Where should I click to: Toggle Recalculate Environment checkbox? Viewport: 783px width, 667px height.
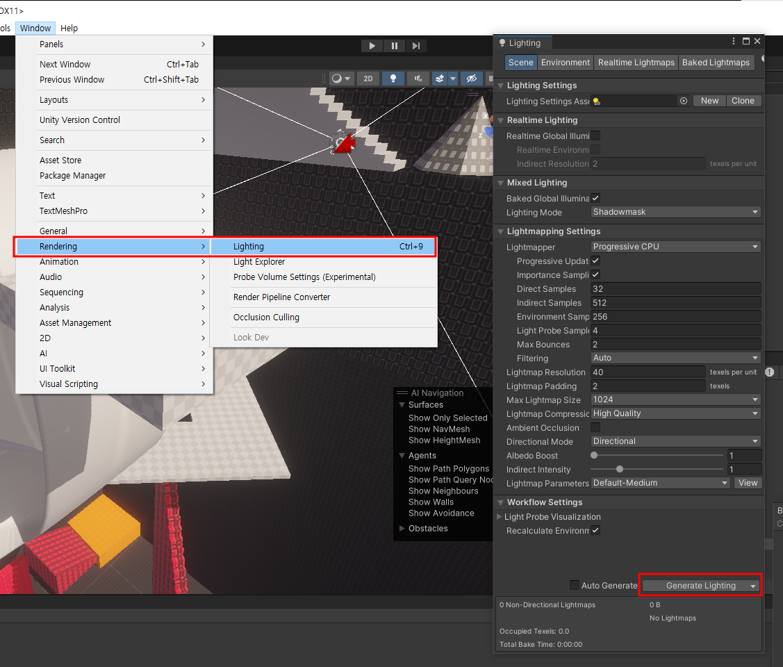595,530
